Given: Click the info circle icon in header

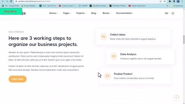Looking at the screenshot, I should 173,13.
